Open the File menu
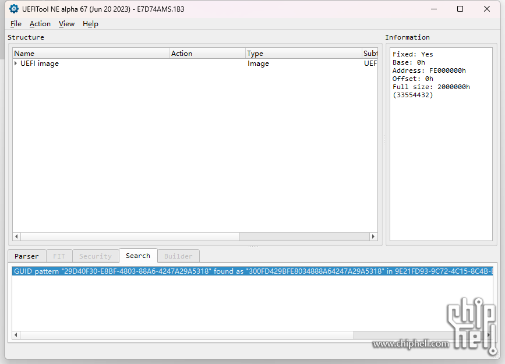 click(16, 24)
